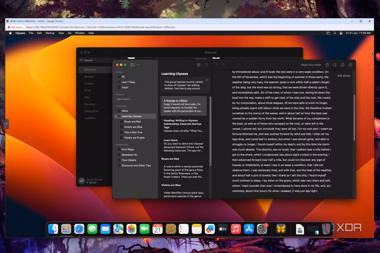380x253 pixels.
Task: Select Discover in the App Store sidebar
Action: click(x=95, y=70)
